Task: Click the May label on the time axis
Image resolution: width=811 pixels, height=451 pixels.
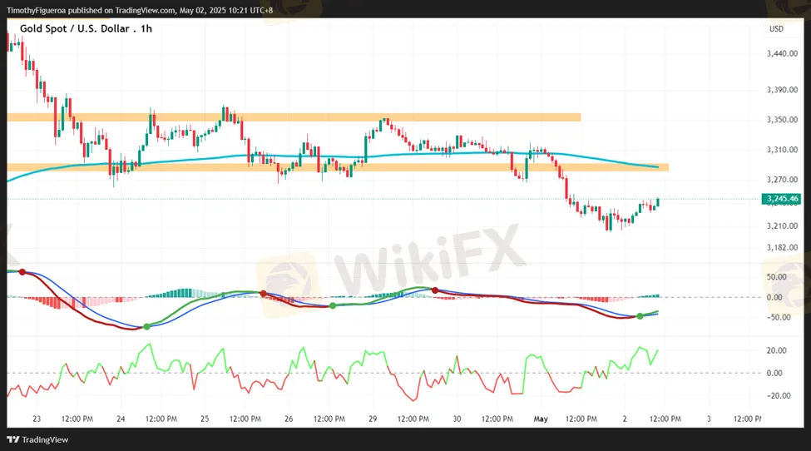Action: 541,419
